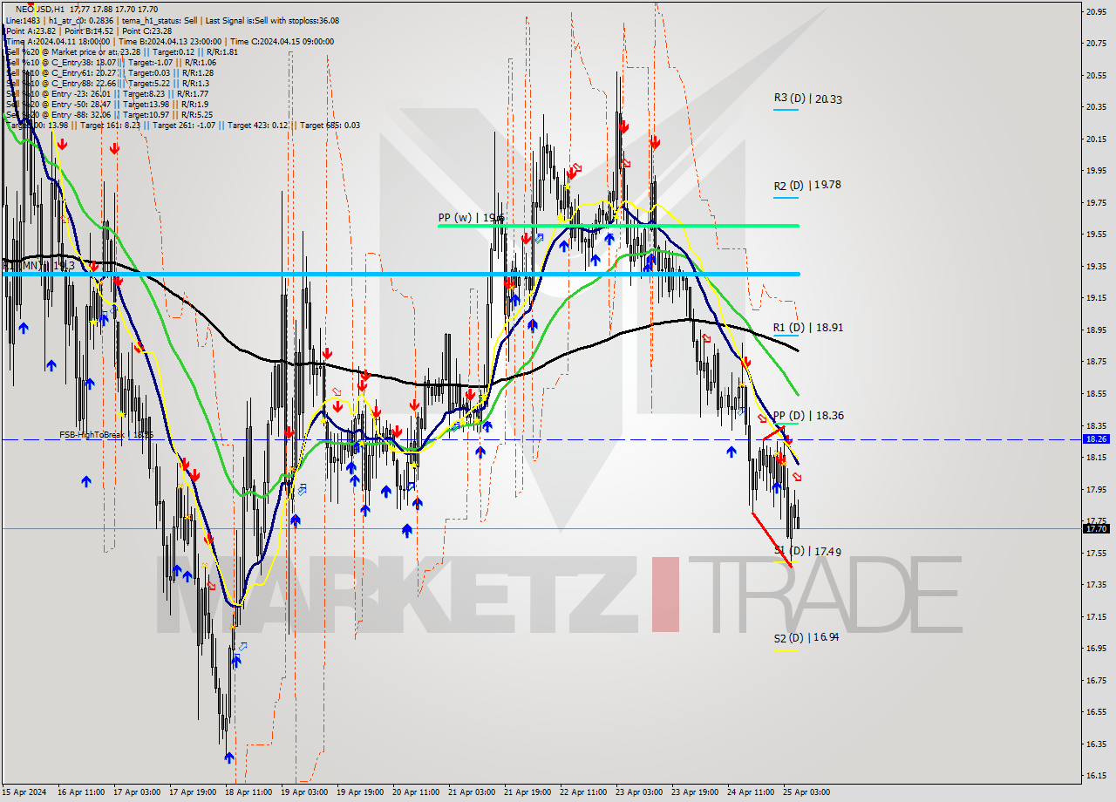Click the FSB-HighToBreak | 18.26 label

tap(106, 434)
